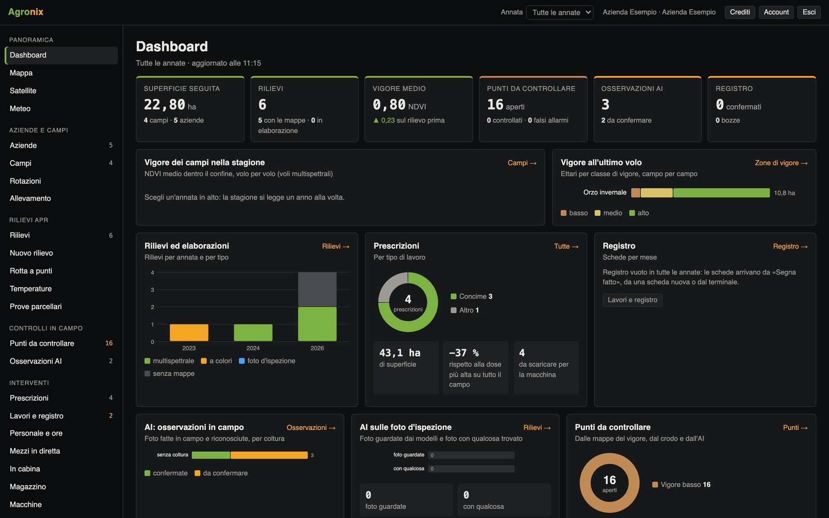Open Lavori e registro in the sidebar
The image size is (829, 518).
(x=61, y=416)
